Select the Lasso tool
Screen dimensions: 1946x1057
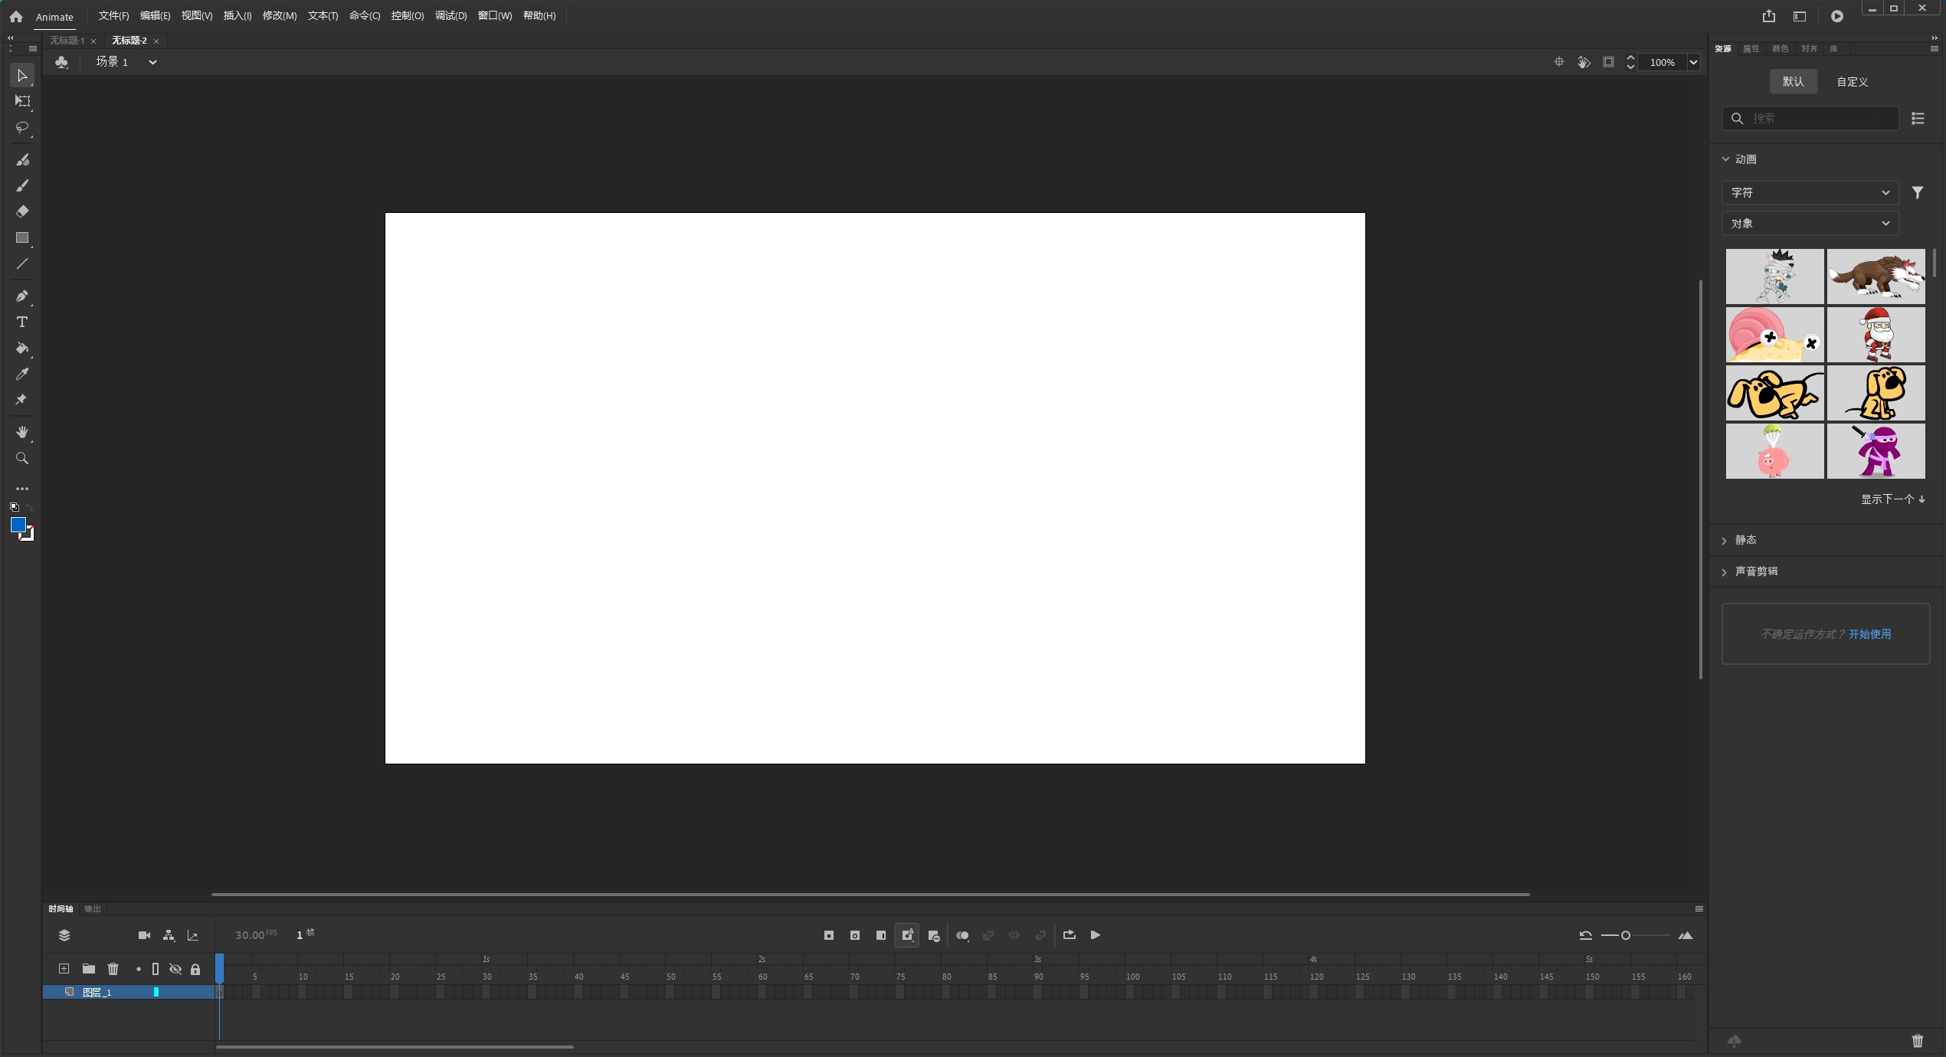tap(22, 127)
